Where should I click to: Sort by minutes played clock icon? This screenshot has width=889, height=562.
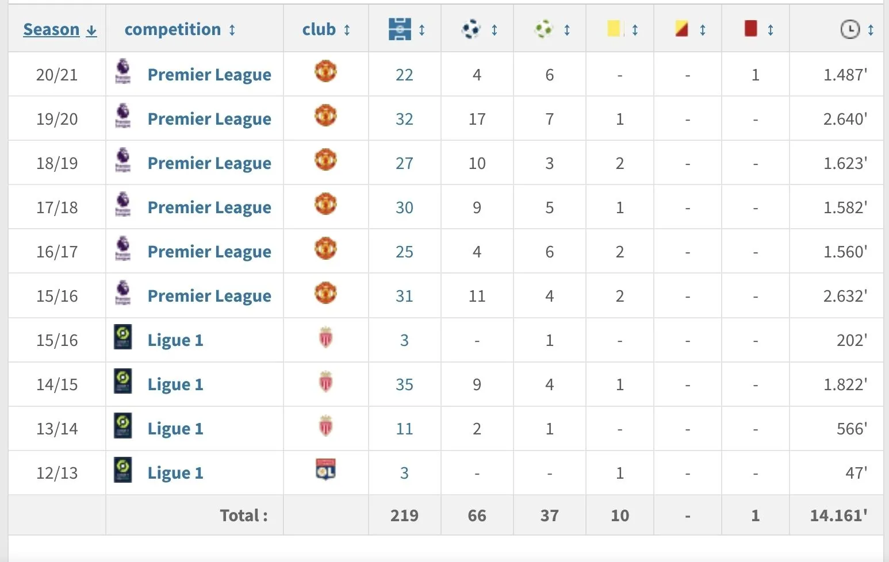coord(850,29)
